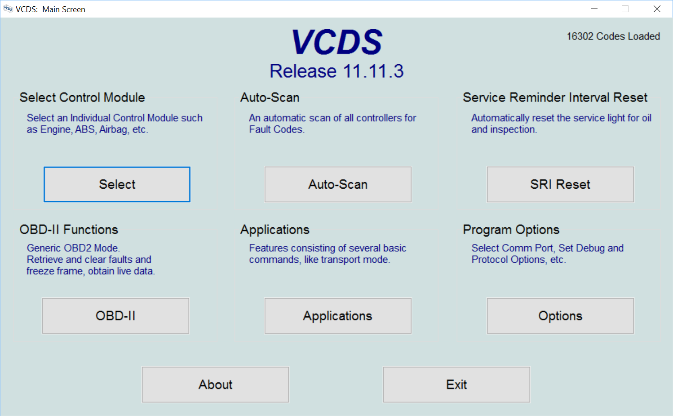Open the Applications button
This screenshot has width=673, height=416.
pyautogui.click(x=338, y=316)
